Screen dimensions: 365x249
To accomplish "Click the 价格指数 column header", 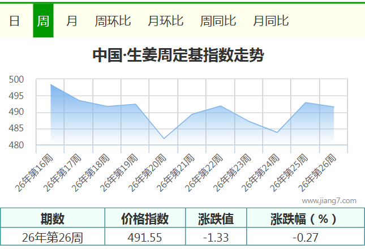I will [x=145, y=218].
